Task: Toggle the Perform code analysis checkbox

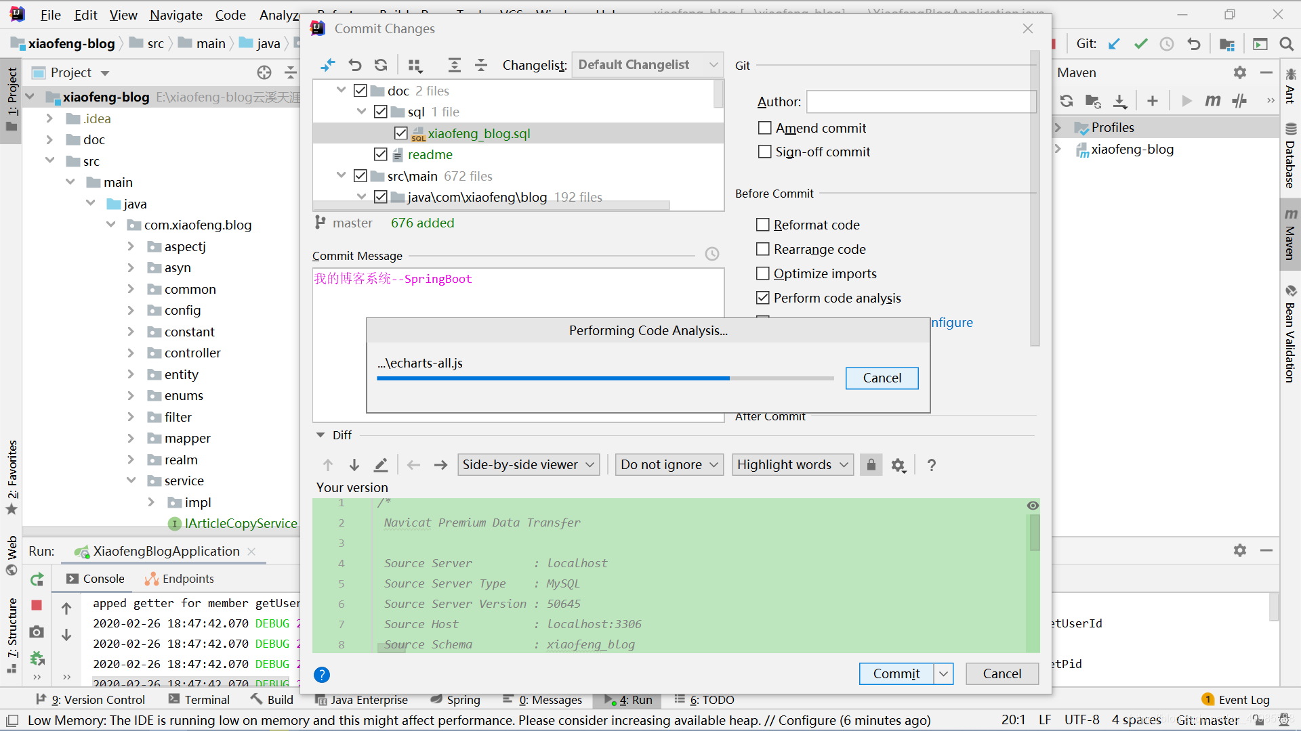Action: pyautogui.click(x=762, y=297)
